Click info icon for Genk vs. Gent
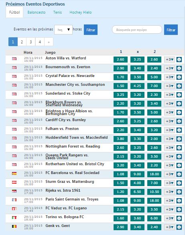 click(x=179, y=227)
